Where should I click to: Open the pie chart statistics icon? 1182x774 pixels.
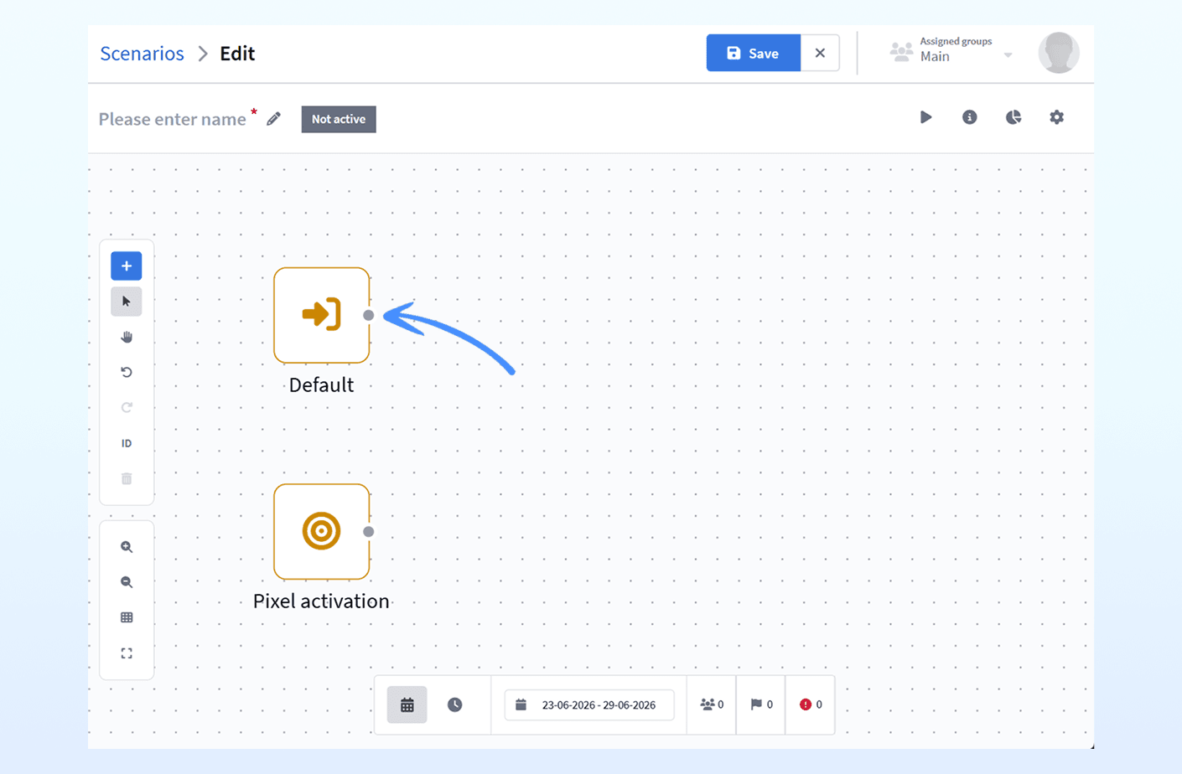[x=1014, y=117]
